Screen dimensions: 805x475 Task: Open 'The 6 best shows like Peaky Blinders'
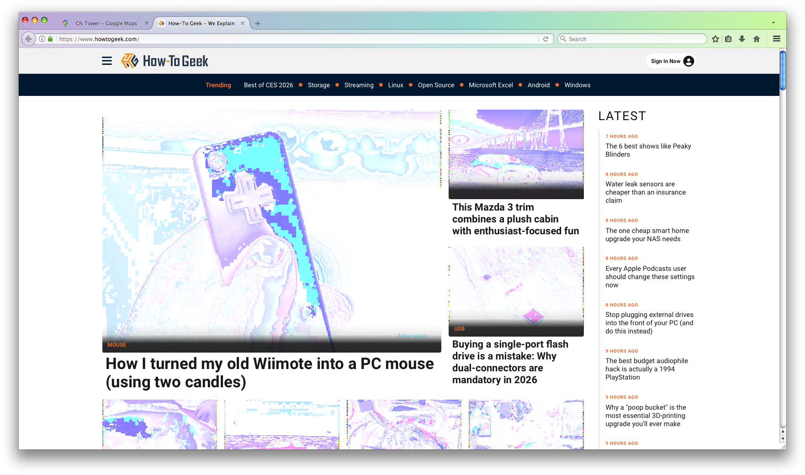click(648, 150)
